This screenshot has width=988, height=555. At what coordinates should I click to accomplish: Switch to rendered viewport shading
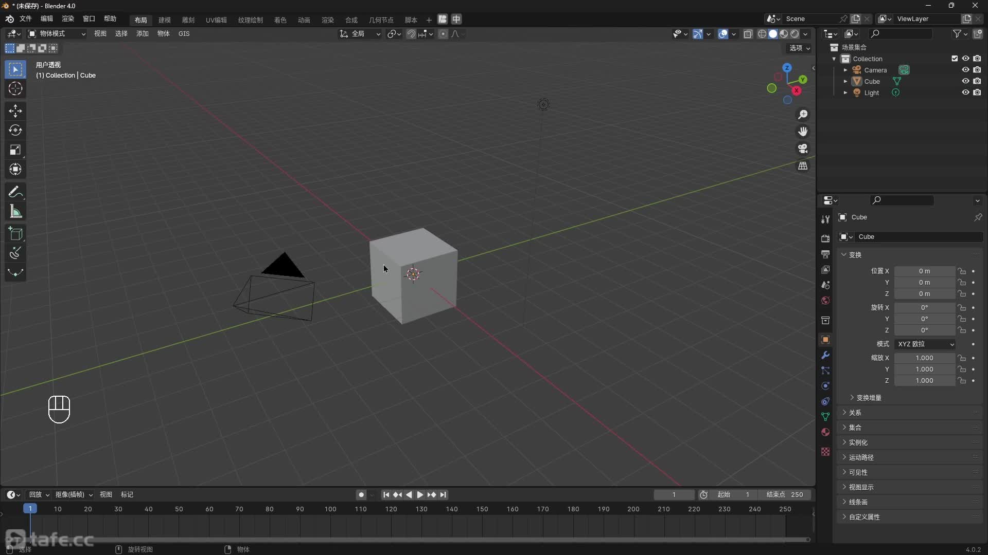[795, 34]
